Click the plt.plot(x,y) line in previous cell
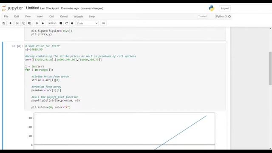This screenshot has width=272, height=153. coord(42,34)
